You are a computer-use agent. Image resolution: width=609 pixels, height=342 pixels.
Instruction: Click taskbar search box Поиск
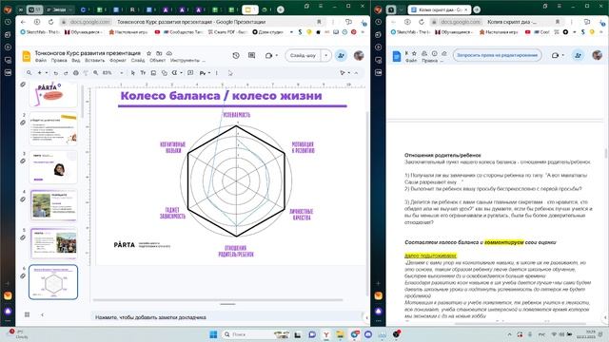[256, 334]
